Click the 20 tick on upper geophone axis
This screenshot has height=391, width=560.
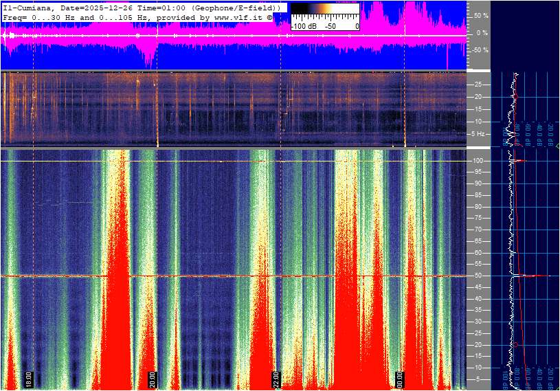click(478, 97)
